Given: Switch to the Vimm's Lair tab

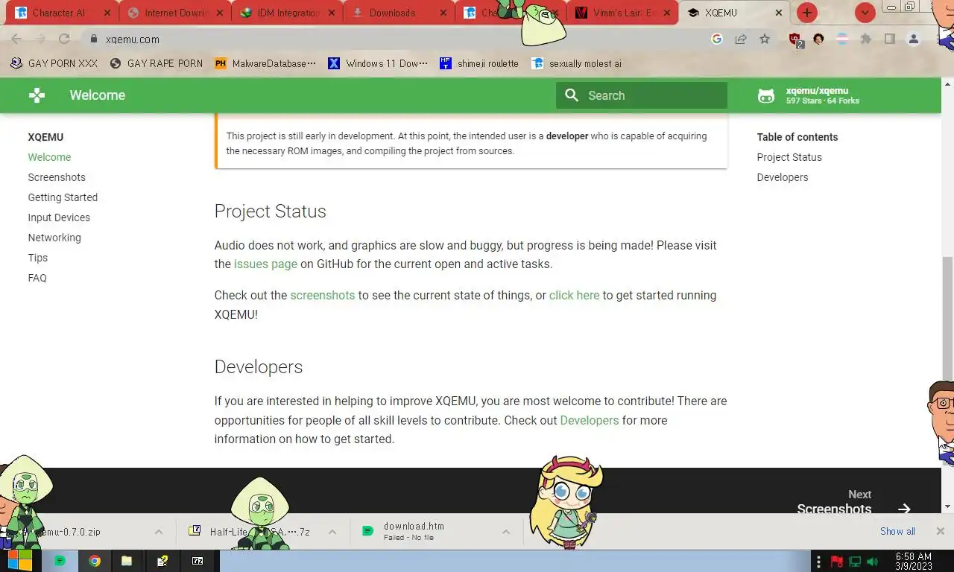Looking at the screenshot, I should pos(622,13).
